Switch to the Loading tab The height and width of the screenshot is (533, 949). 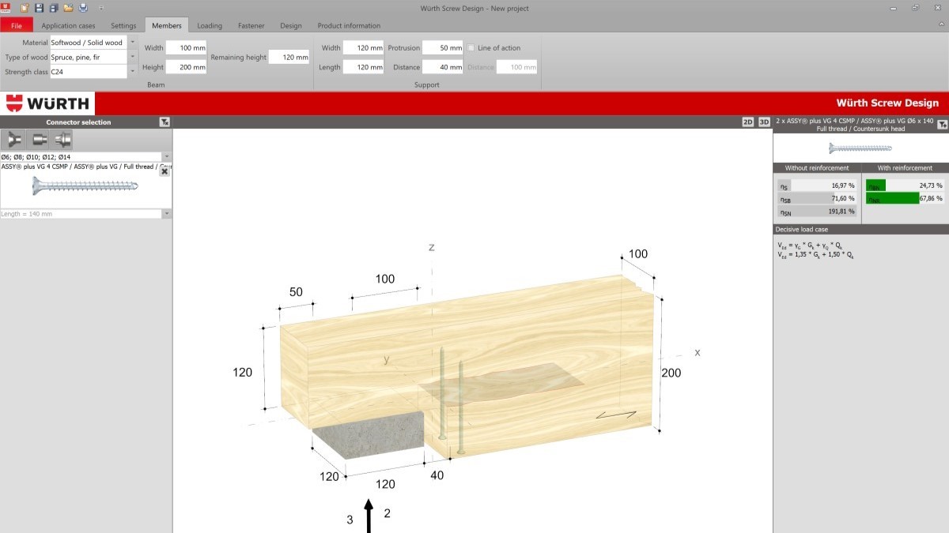tap(210, 25)
